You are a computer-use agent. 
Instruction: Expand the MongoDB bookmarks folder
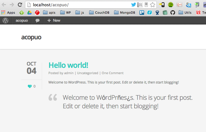tap(125, 13)
